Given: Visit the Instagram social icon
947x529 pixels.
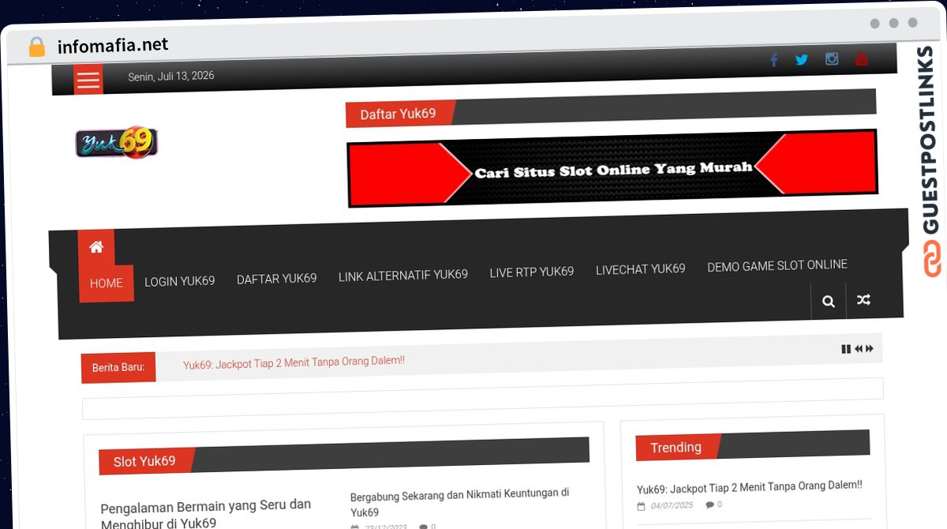Looking at the screenshot, I should [x=832, y=58].
